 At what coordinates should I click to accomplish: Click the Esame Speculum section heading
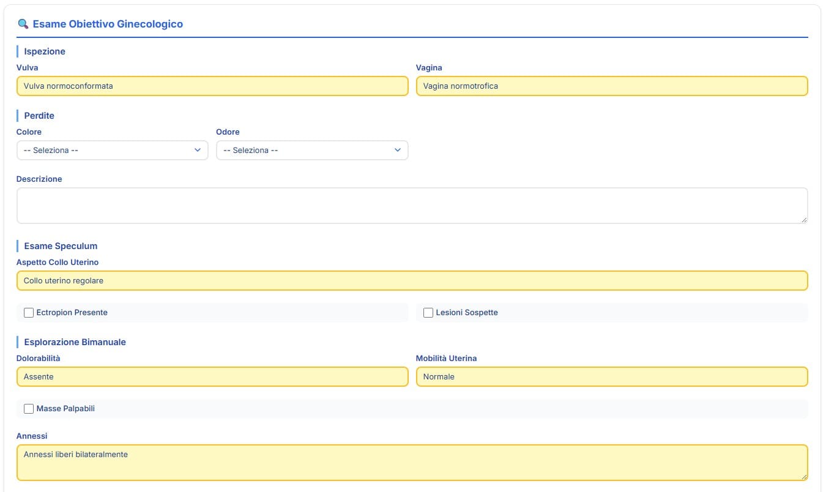61,246
